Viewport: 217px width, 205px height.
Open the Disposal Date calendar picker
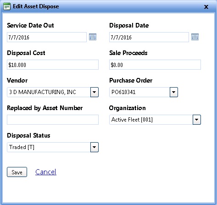click(195, 37)
